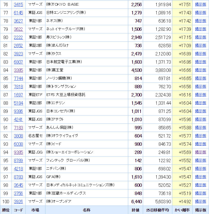209x214 pixels.
Task: Click the 25日移動平均 column header
Action: tap(157, 210)
